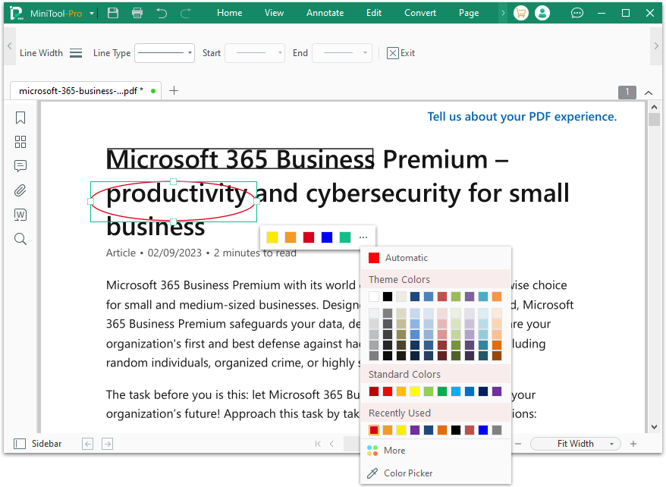Image resolution: width=666 pixels, height=487 pixels.
Task: Click the vertical scrollbar down arrow
Action: pos(654,427)
